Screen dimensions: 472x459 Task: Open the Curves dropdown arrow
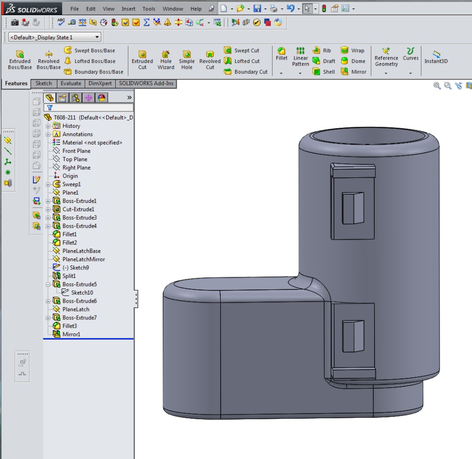pos(410,73)
